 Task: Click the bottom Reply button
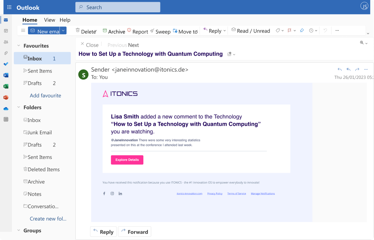[103, 232]
